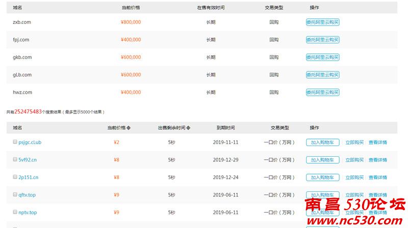
Task: Buy 5vf92.cn now with 立即购买
Action: click(x=354, y=160)
